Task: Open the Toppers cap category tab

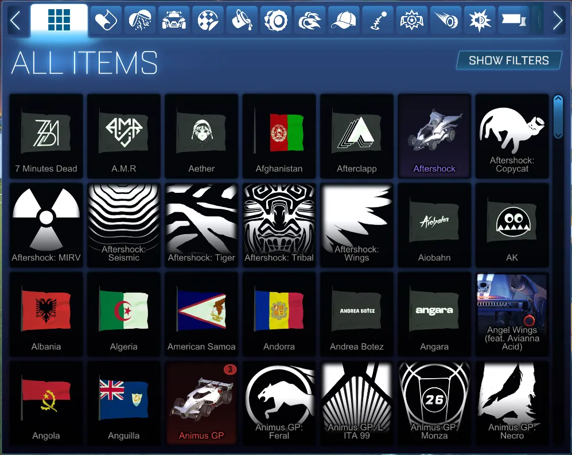Action: click(x=344, y=20)
